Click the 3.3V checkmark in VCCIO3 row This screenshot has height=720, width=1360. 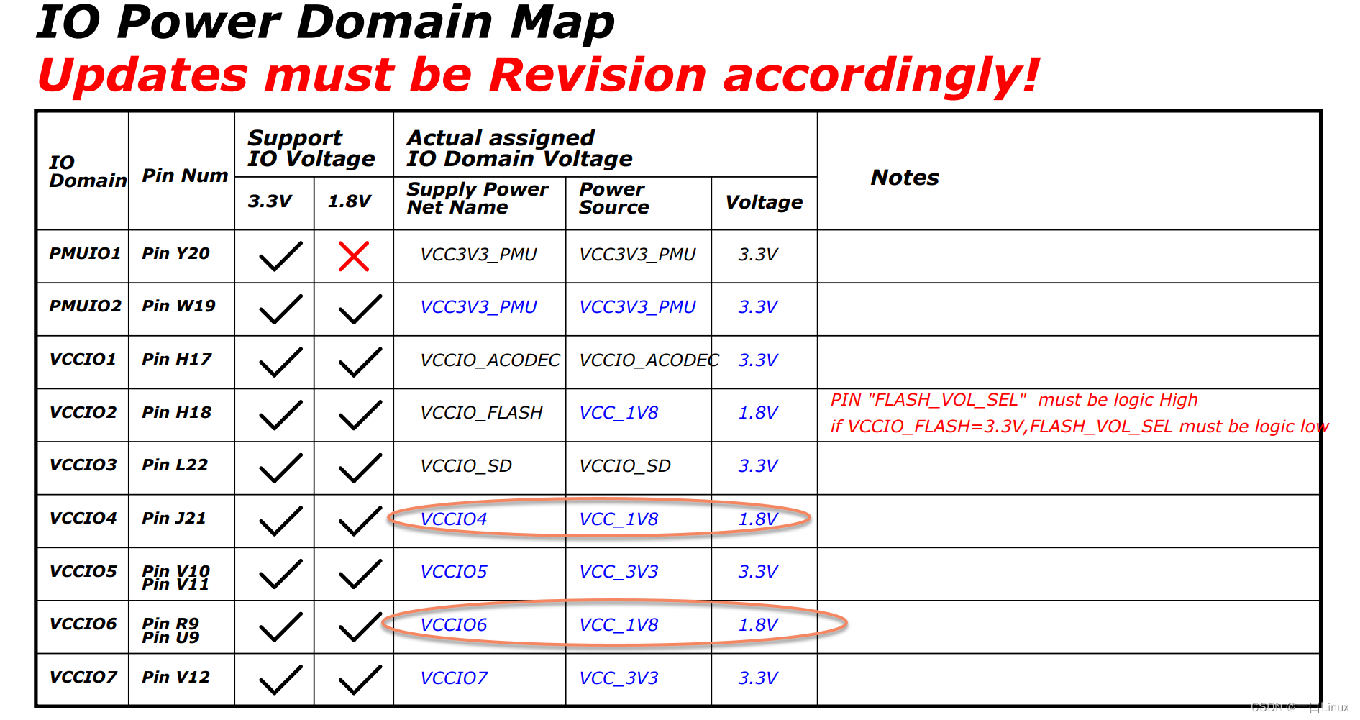point(280,468)
